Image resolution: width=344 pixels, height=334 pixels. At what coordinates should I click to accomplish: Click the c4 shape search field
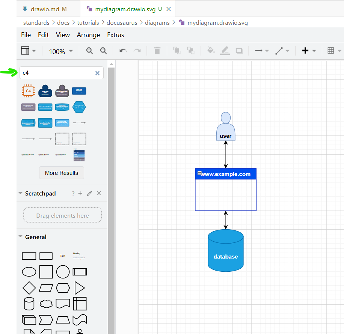[56, 73]
